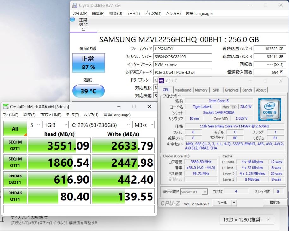Click the 正常 87 % health status button
The width and height of the screenshot is (289, 231).
pyautogui.click(x=89, y=63)
